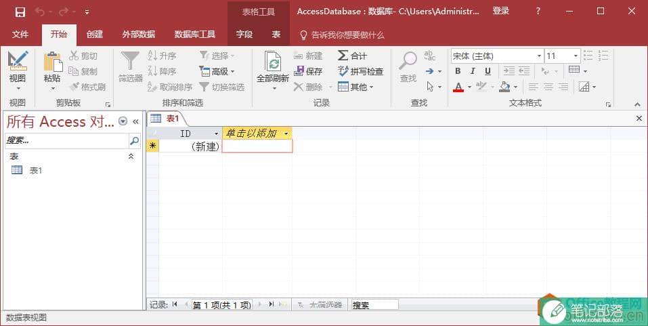Collapse the ribbon with the up chevron
648x326 pixels.
click(637, 104)
